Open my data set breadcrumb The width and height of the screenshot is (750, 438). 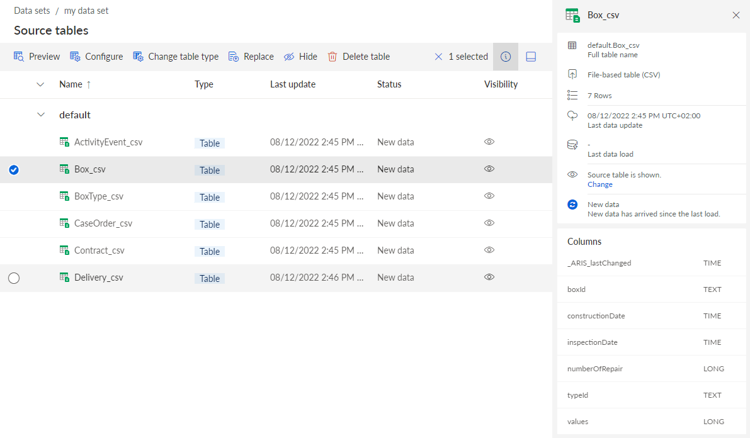tap(86, 11)
